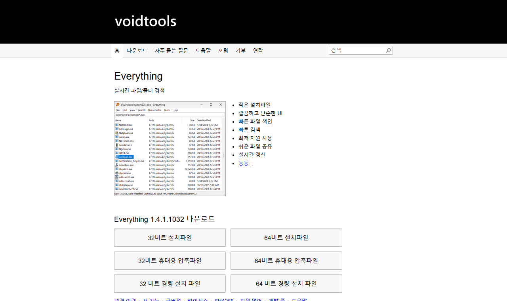
Task: Open the 연락 navigation item
Action: (x=258, y=51)
